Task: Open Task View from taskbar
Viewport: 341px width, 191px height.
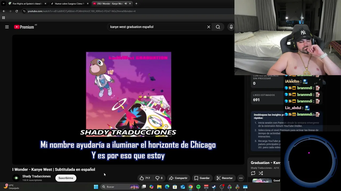Action: tap(144, 187)
